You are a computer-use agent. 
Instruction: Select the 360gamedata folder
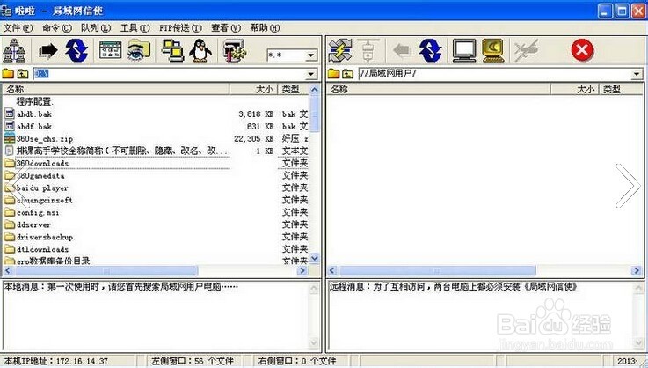click(40, 175)
